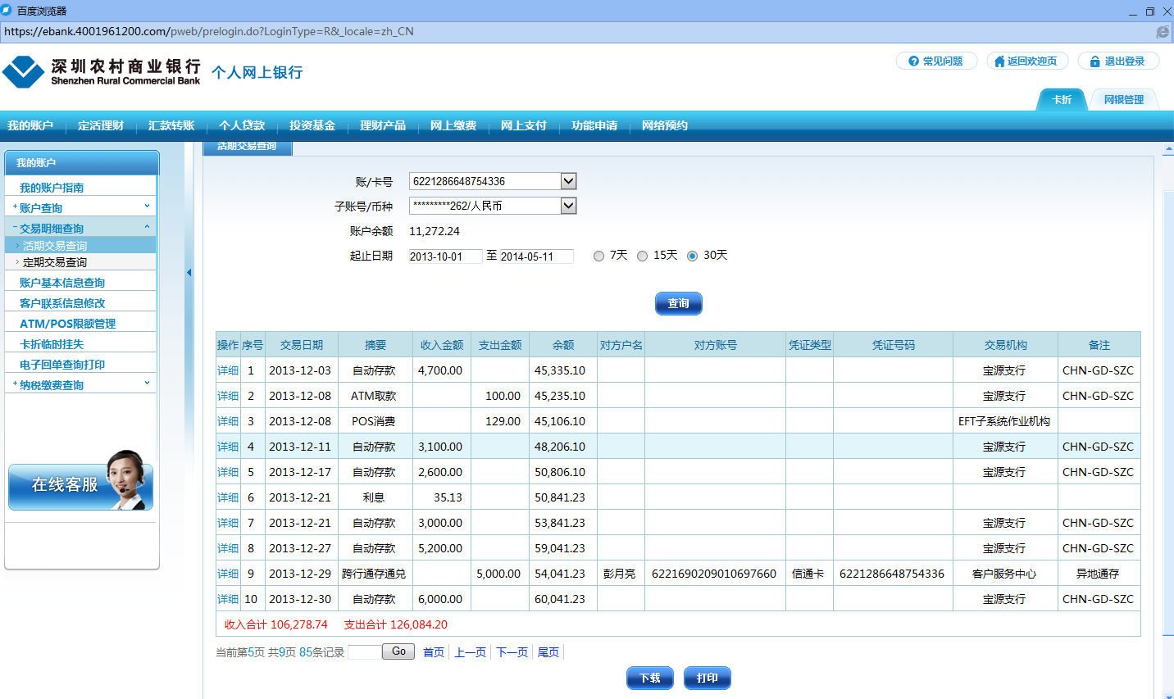Collapse the sidebar with the arrow handle

tap(189, 273)
